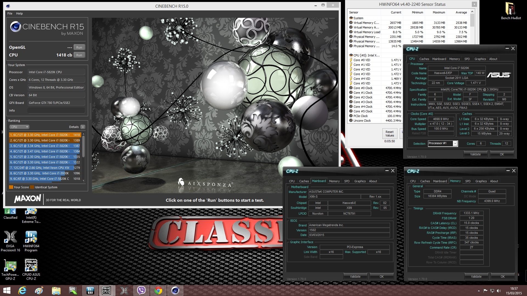527x296 pixels.
Task: Open the Windows Start button
Action: tap(7, 291)
